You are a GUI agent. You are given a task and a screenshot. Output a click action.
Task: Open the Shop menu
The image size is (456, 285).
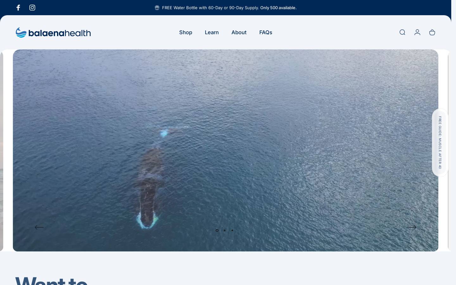click(186, 32)
